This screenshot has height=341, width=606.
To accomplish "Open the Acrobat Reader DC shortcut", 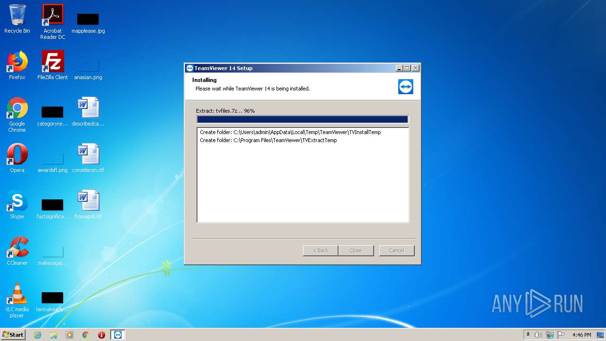I will click(53, 22).
